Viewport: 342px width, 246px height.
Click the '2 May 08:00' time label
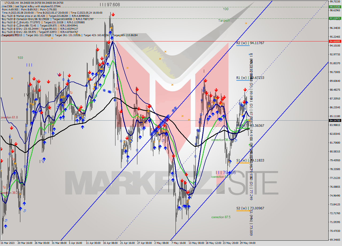click(x=162, y=243)
